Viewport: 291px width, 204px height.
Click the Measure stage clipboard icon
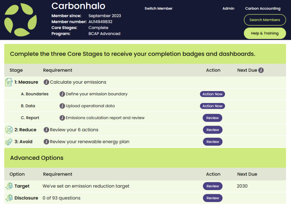point(9,82)
